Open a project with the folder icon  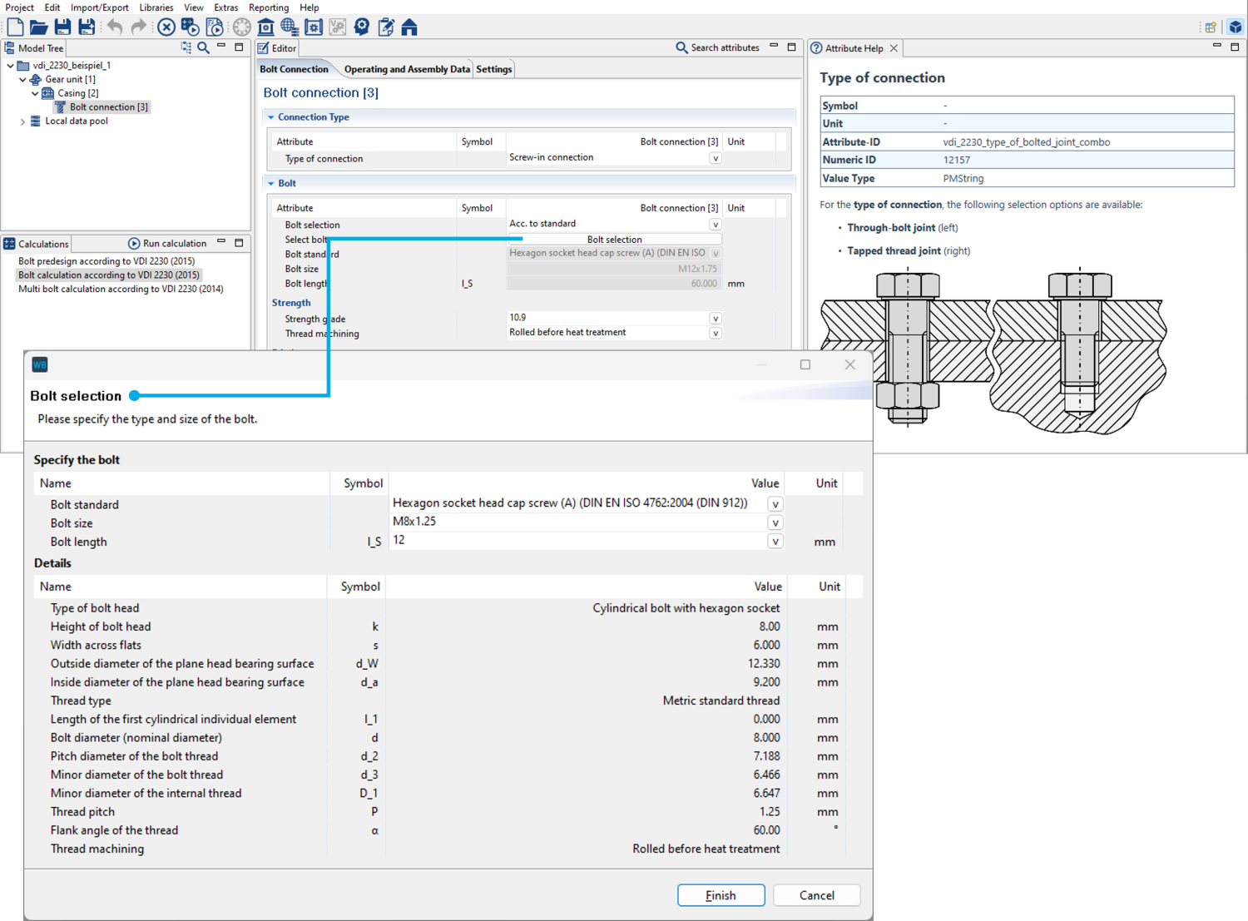pos(38,27)
